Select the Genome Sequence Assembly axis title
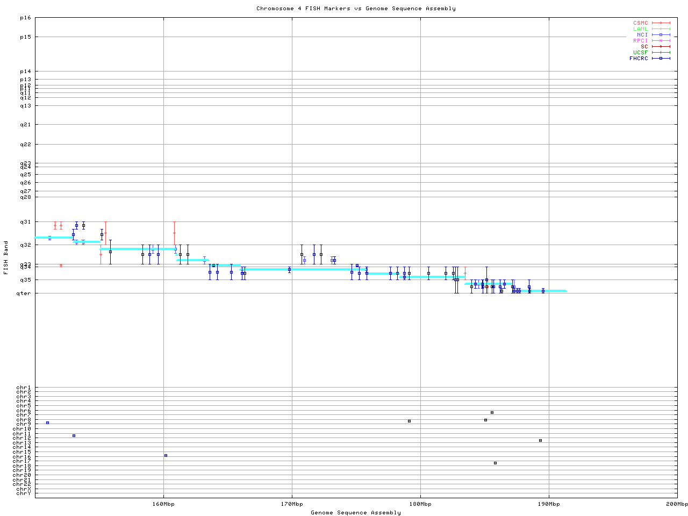Screen dimensions: 688x516 (x=356, y=513)
